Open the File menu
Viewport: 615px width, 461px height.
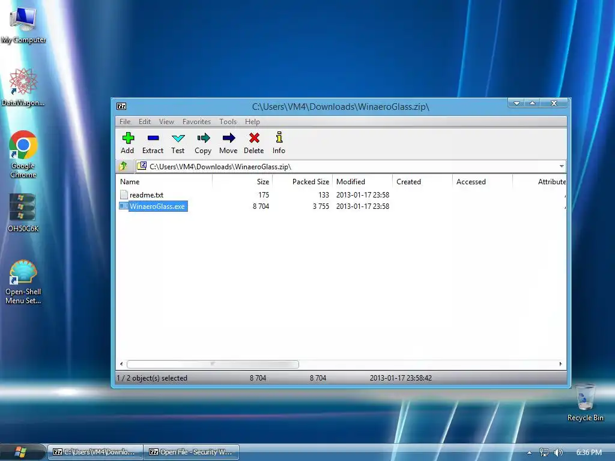pyautogui.click(x=125, y=121)
